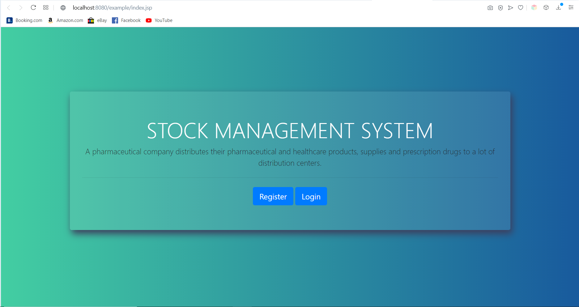The image size is (579, 307).
Task: Reload the page with the refresh icon
Action: click(33, 7)
